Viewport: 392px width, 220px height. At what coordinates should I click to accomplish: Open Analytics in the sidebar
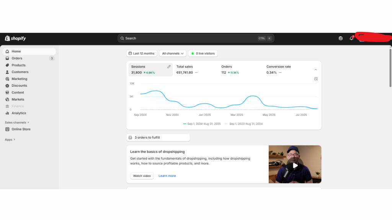[19, 113]
